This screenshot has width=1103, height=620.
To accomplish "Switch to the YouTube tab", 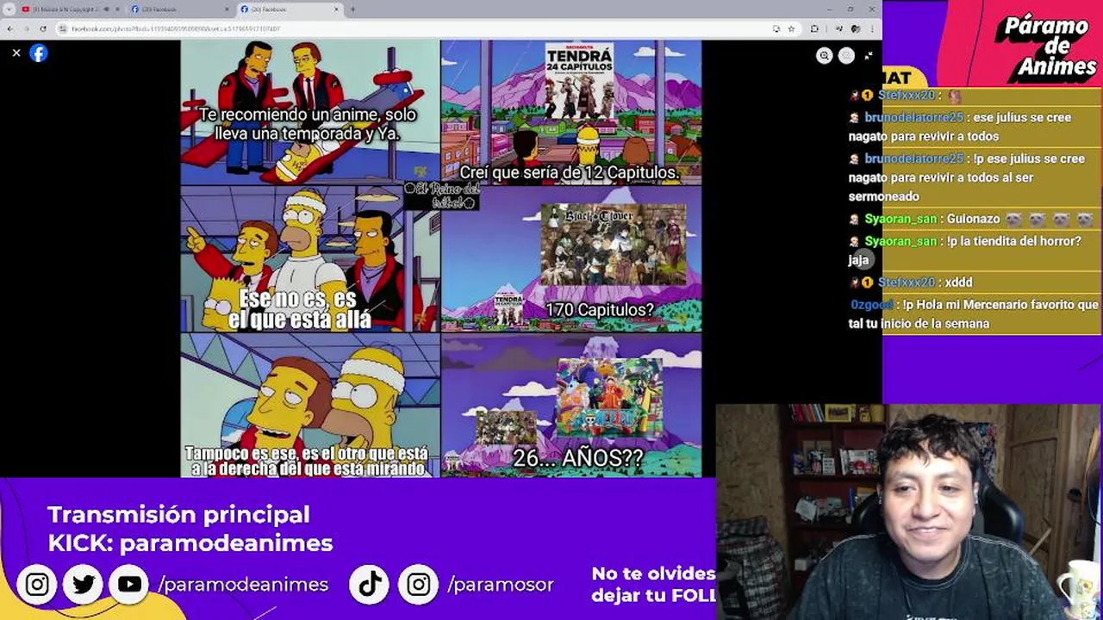I will coord(69,9).
